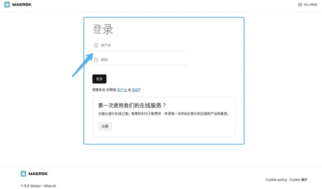
Task: Click the footer MAERSK wordmark
Action: pyautogui.click(x=38, y=173)
